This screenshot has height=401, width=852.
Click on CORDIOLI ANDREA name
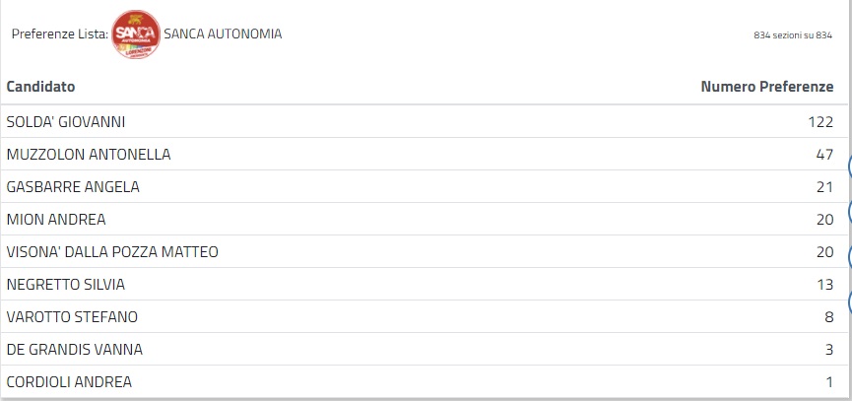[x=69, y=382]
